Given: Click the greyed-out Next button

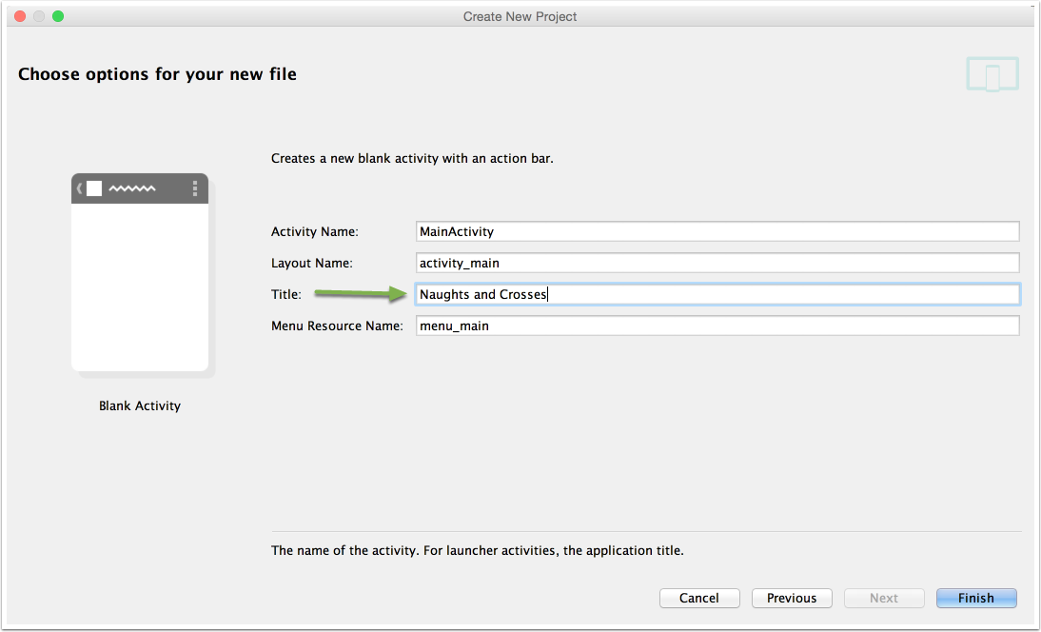Looking at the screenshot, I should pyautogui.click(x=883, y=598).
